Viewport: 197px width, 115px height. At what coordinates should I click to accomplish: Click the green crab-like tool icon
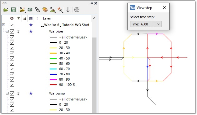[30, 10]
